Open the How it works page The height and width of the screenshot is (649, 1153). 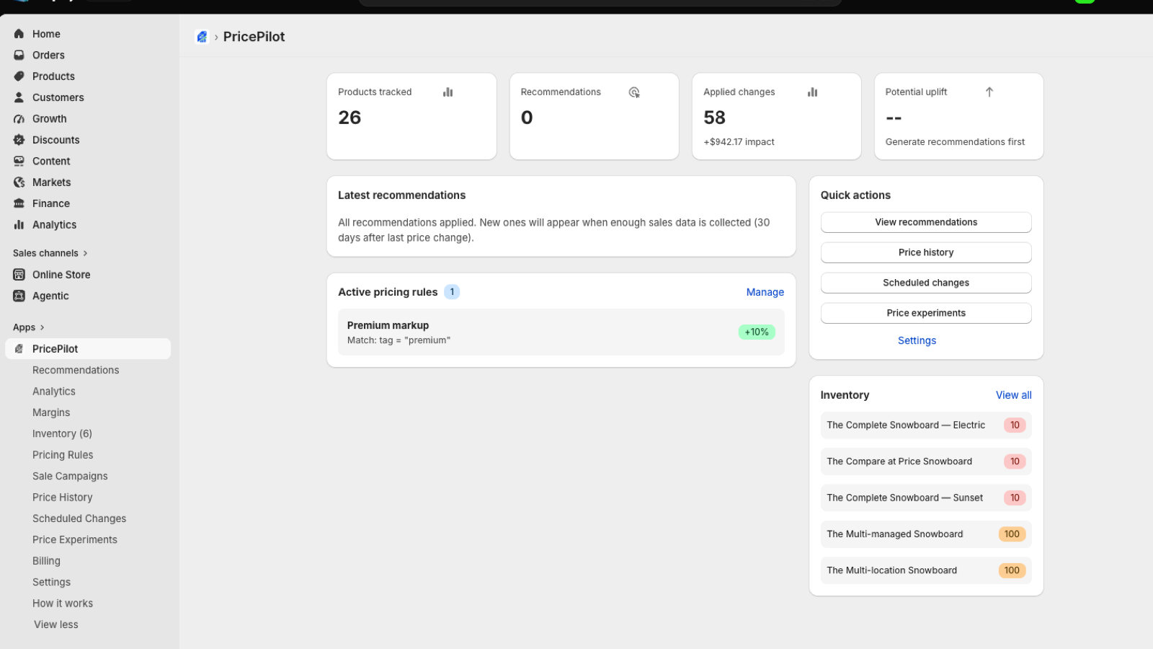63,604
